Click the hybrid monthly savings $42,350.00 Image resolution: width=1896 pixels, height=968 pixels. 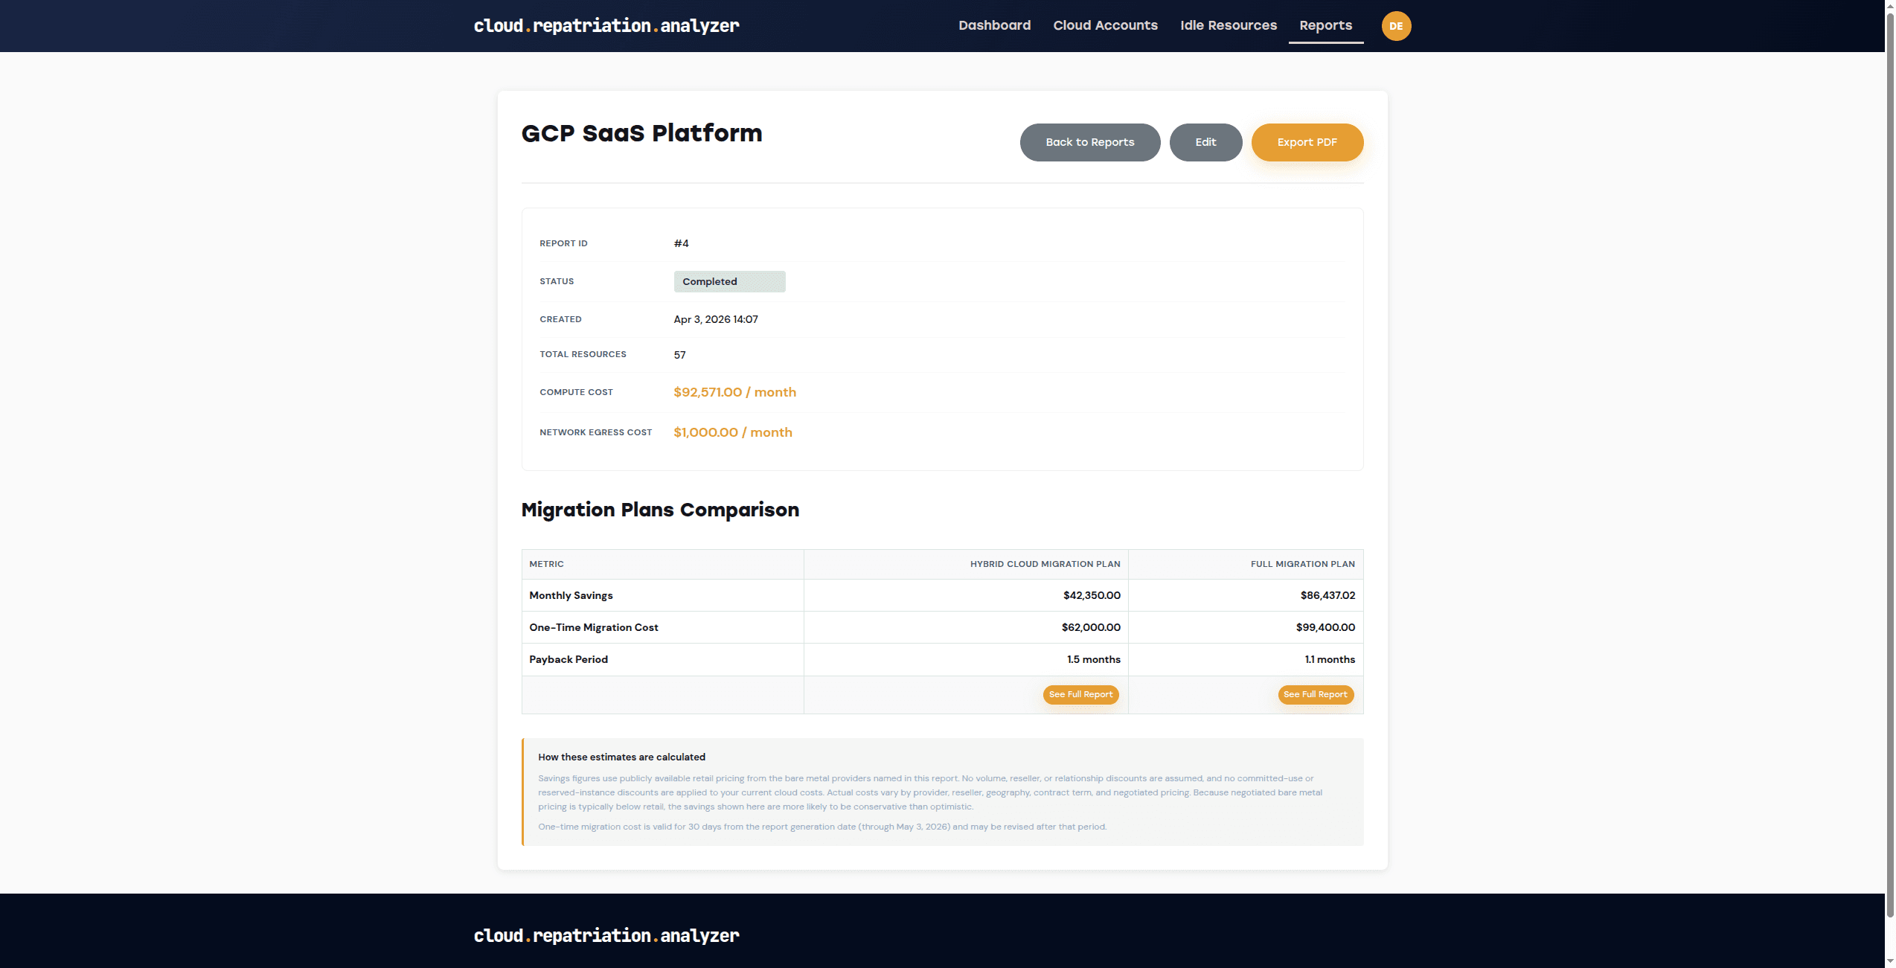[x=1092, y=595]
